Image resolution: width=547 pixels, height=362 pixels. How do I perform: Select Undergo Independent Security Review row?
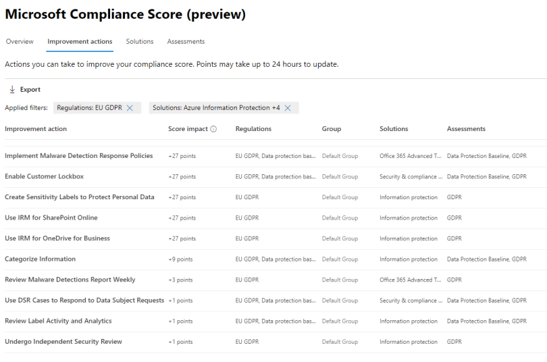pos(63,342)
